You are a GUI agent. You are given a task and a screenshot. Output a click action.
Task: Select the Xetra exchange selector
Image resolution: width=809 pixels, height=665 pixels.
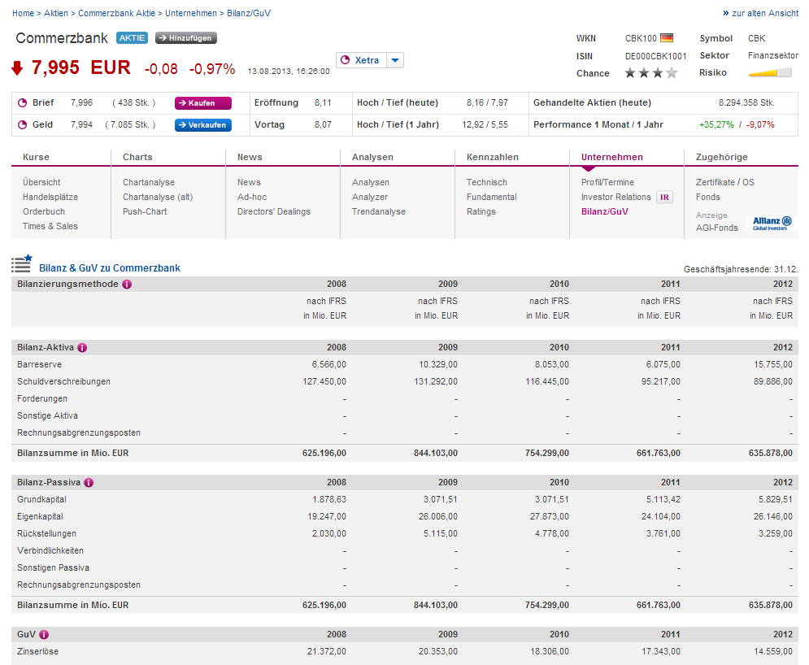pos(360,60)
